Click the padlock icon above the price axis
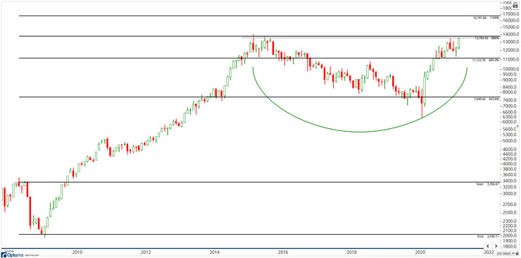 (515, 6)
